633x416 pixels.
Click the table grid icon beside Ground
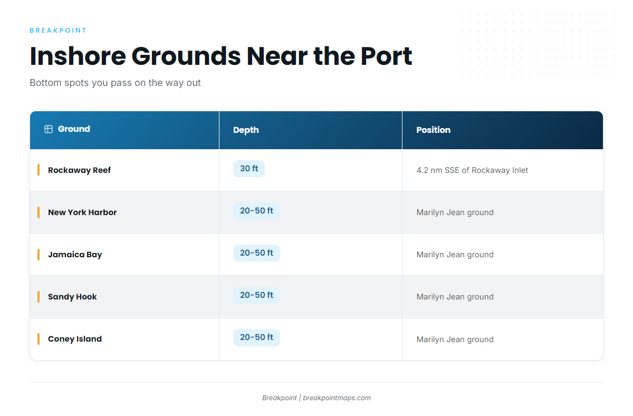click(x=49, y=129)
